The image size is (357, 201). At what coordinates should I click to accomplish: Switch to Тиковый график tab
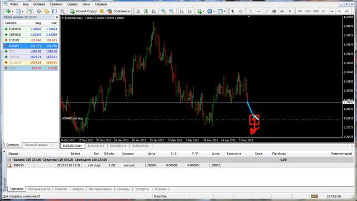point(36,145)
